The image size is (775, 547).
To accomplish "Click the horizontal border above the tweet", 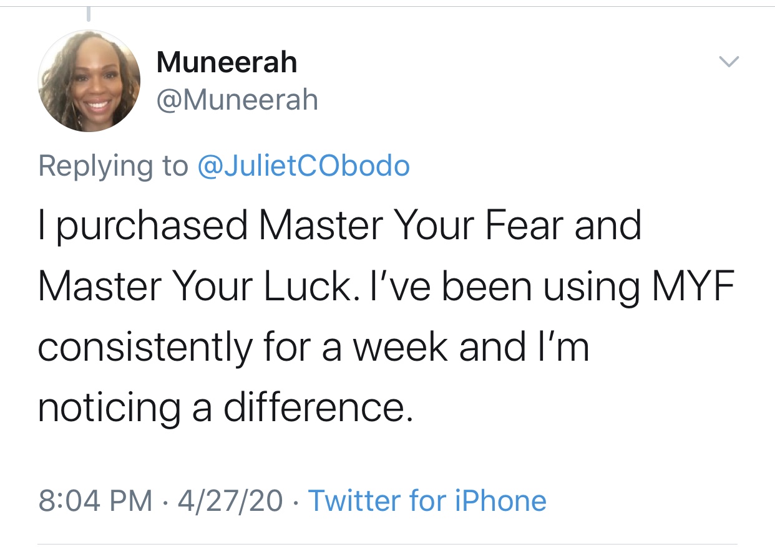I will point(387,6).
